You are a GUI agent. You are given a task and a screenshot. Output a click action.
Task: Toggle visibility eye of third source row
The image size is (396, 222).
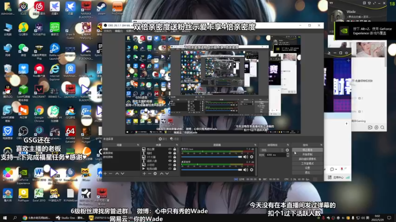170,157
